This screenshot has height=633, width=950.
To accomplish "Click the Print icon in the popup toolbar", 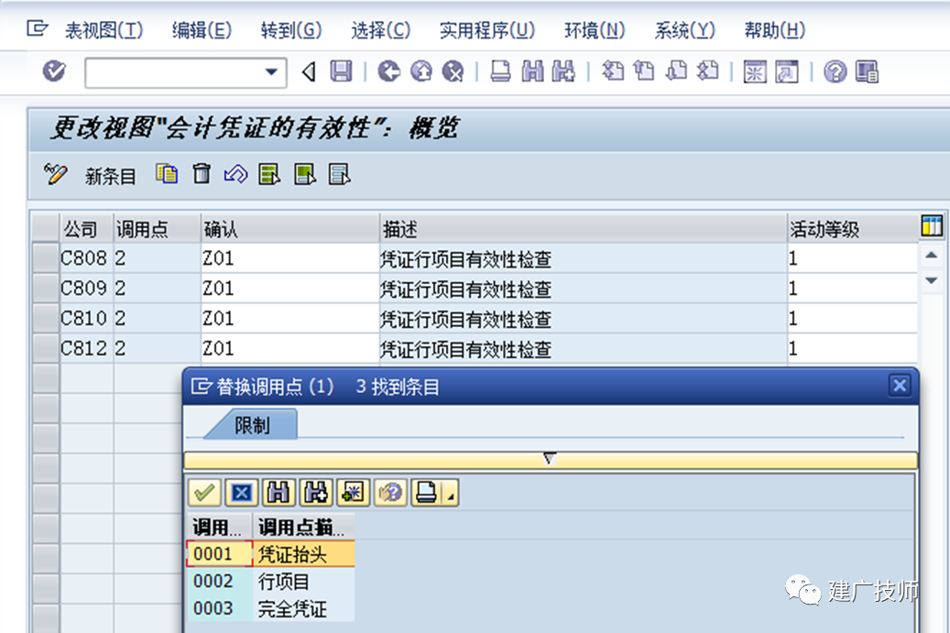I will tap(427, 493).
